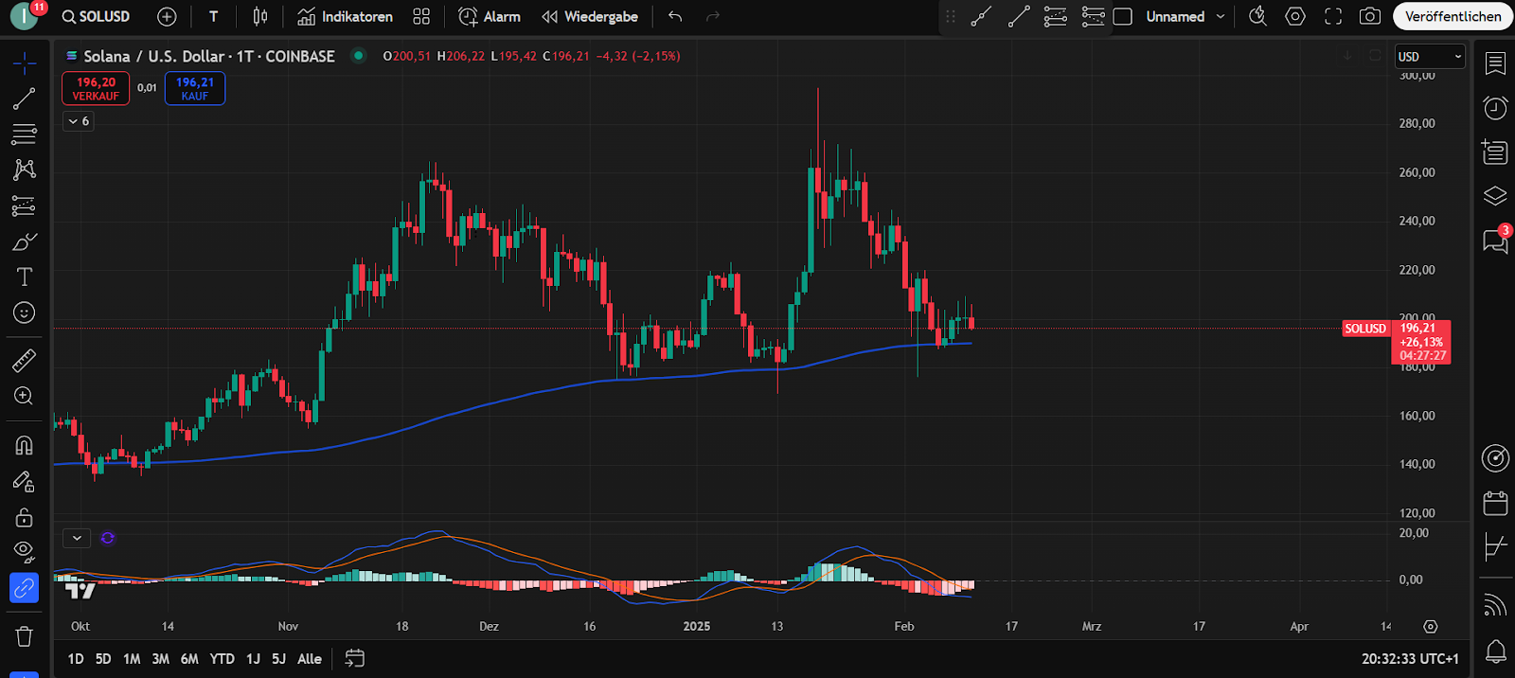Open the watchlist panel icon
Viewport: 1515px width, 678px height.
pos(1495,63)
